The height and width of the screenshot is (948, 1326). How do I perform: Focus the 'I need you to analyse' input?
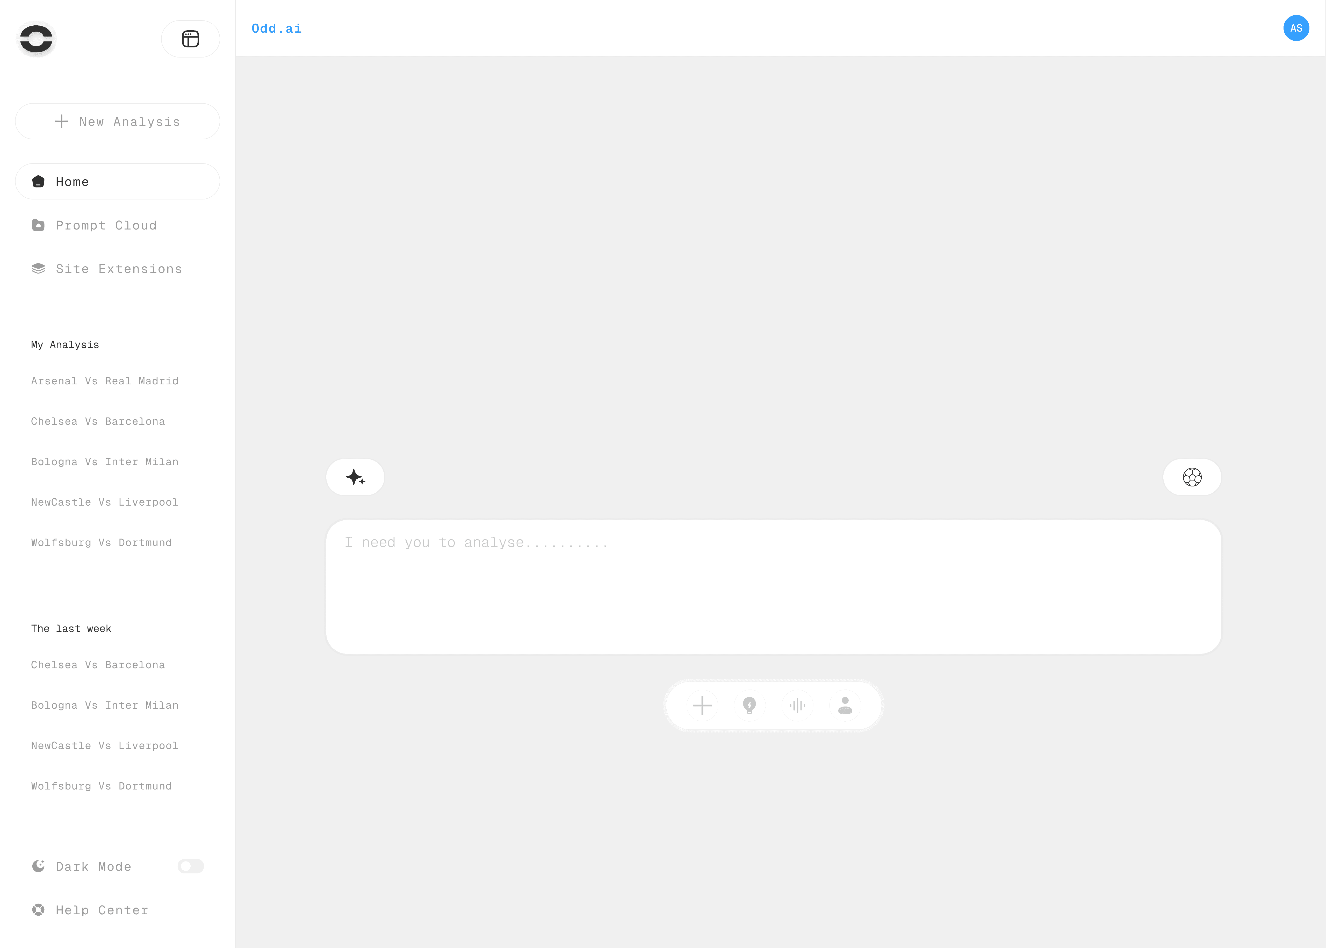click(773, 586)
